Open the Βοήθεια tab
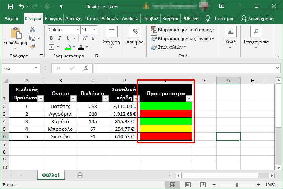Image resolution: width=283 pixels, height=189 pixels. point(171,19)
